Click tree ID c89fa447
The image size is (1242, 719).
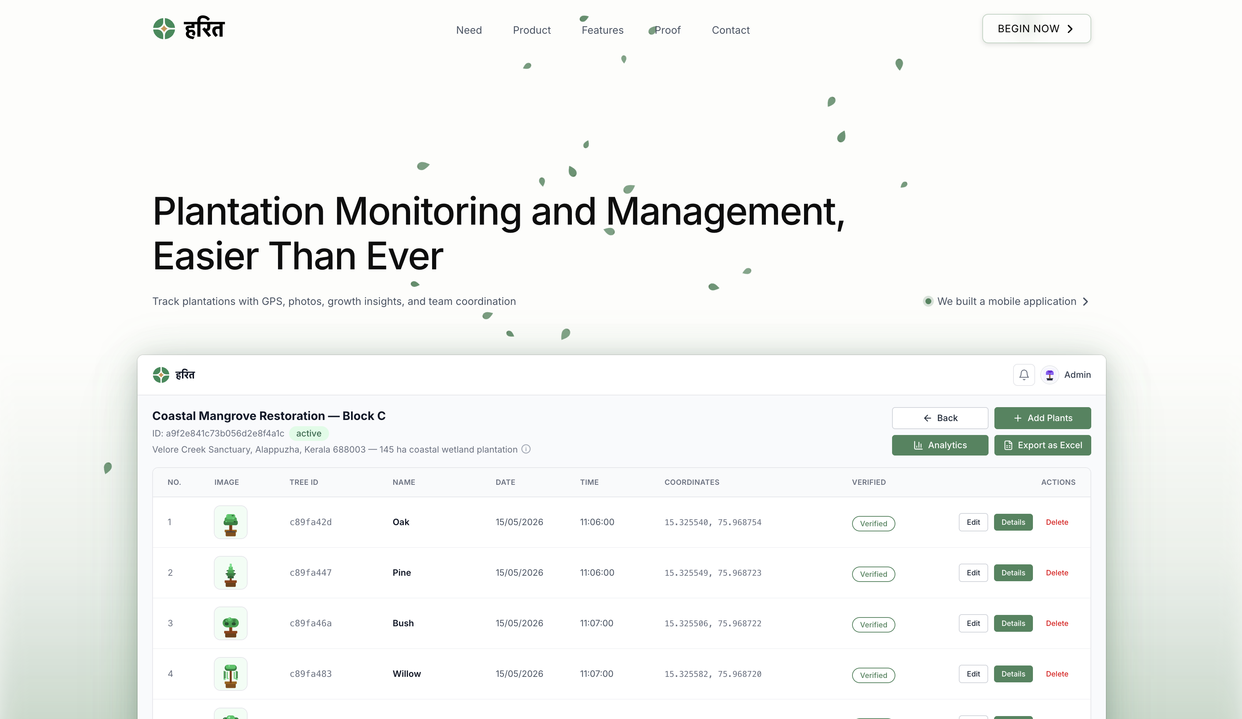pyautogui.click(x=310, y=573)
